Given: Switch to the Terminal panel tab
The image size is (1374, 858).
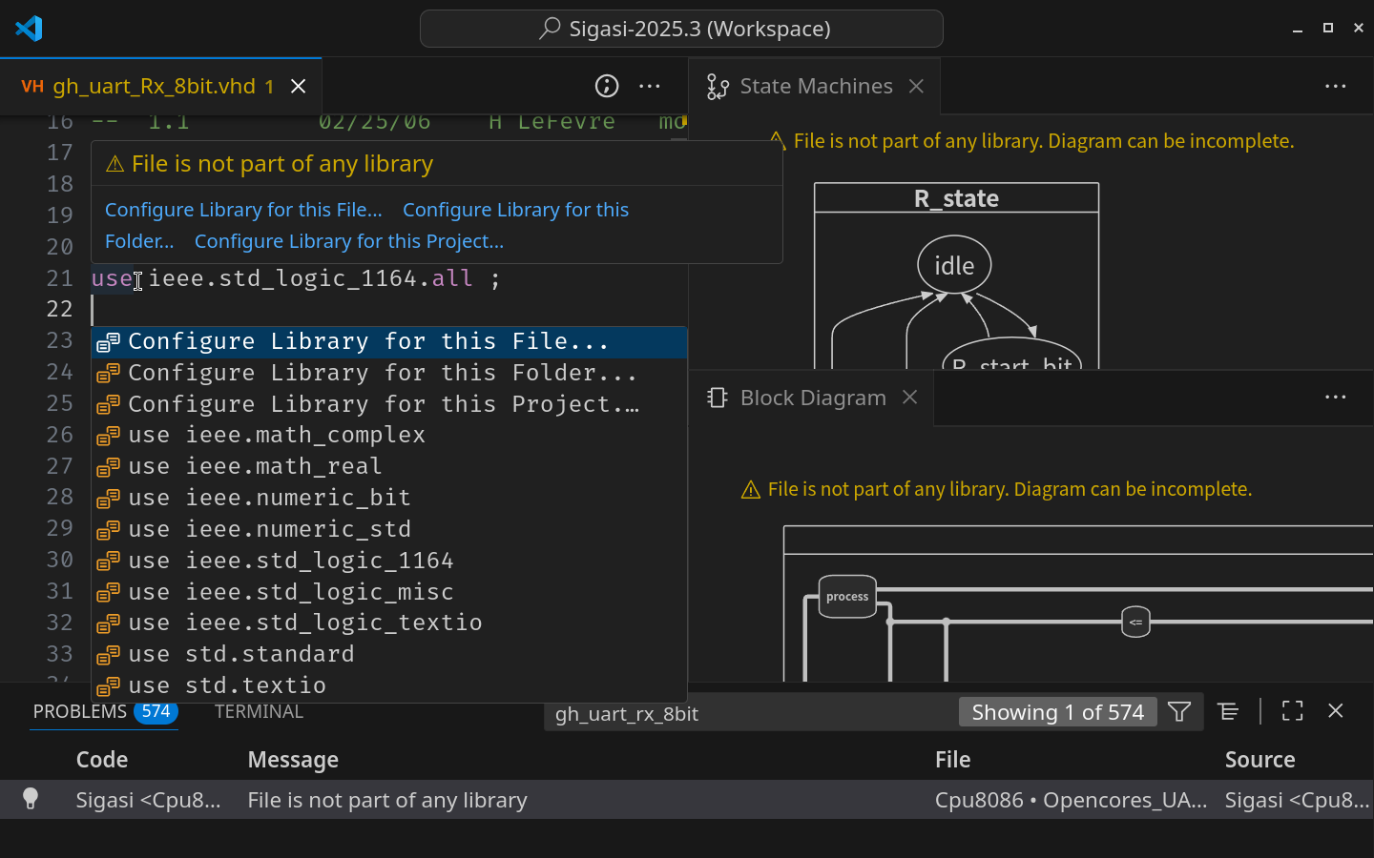Looking at the screenshot, I should pyautogui.click(x=259, y=712).
